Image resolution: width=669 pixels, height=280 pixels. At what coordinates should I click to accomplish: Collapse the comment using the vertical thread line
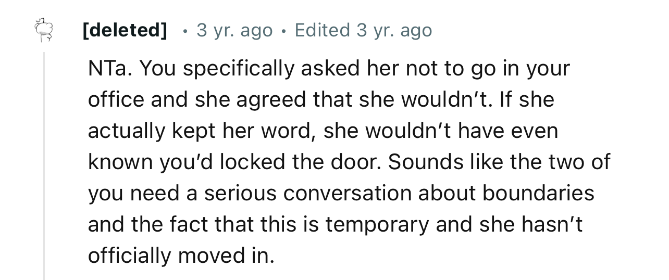[44, 166]
